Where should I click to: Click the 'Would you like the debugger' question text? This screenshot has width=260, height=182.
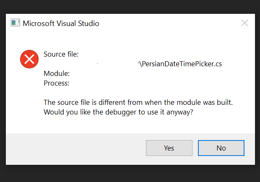[x=118, y=112]
